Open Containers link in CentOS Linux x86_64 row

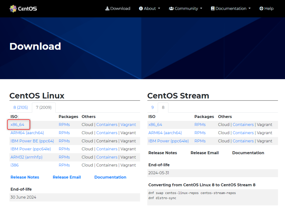point(107,125)
